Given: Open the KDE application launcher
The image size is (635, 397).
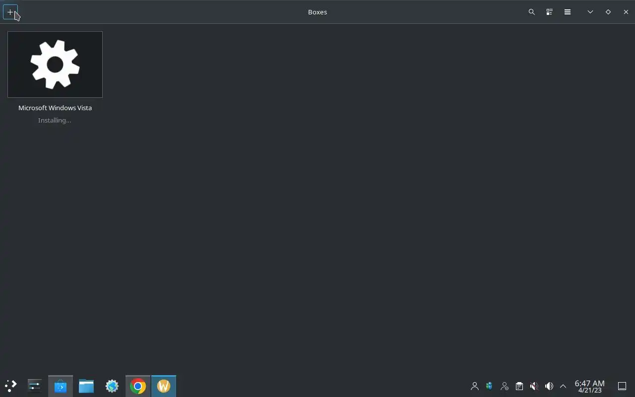Looking at the screenshot, I should coord(11,386).
